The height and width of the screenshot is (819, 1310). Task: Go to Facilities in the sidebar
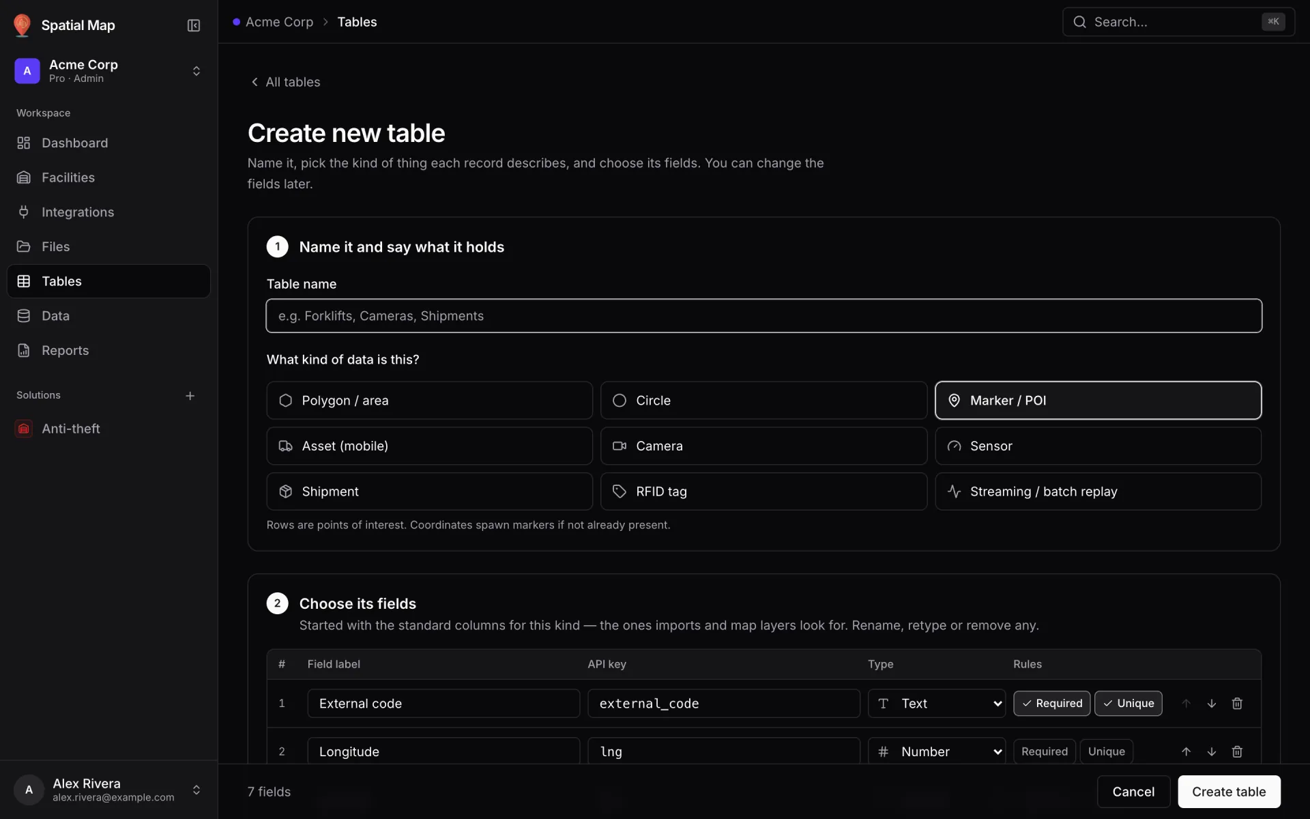[x=108, y=177]
